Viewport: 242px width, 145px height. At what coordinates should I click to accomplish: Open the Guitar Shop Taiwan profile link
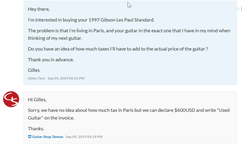click(47, 137)
